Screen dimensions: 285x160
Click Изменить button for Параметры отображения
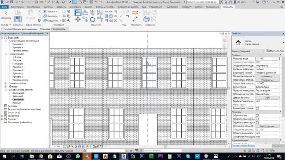click(267, 80)
